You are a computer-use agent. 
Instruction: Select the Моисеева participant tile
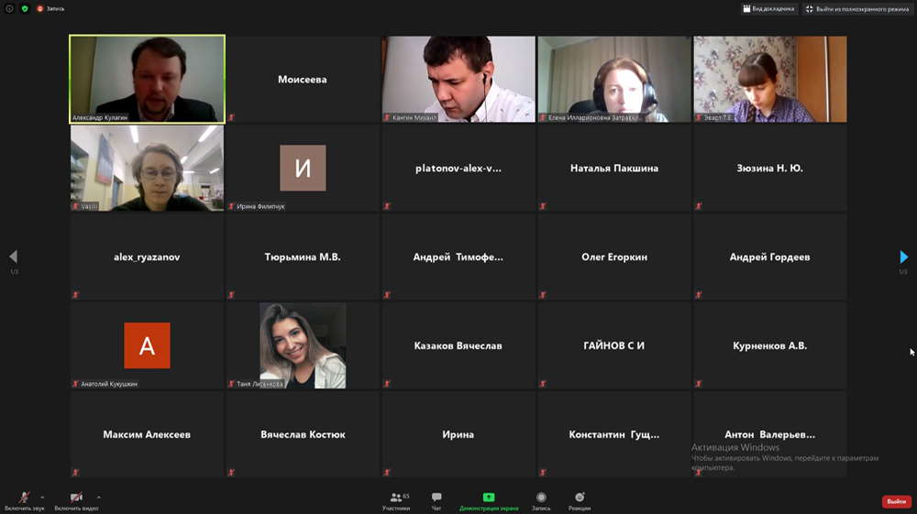point(303,79)
